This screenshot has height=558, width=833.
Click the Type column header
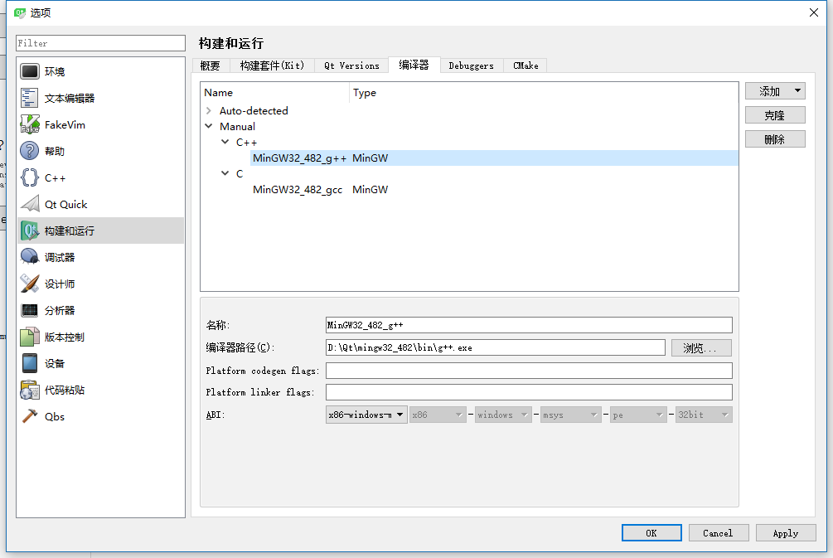(x=544, y=93)
